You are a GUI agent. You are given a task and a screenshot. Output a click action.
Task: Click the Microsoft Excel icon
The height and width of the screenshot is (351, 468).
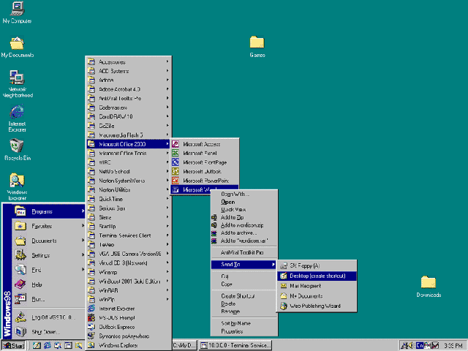pos(175,153)
